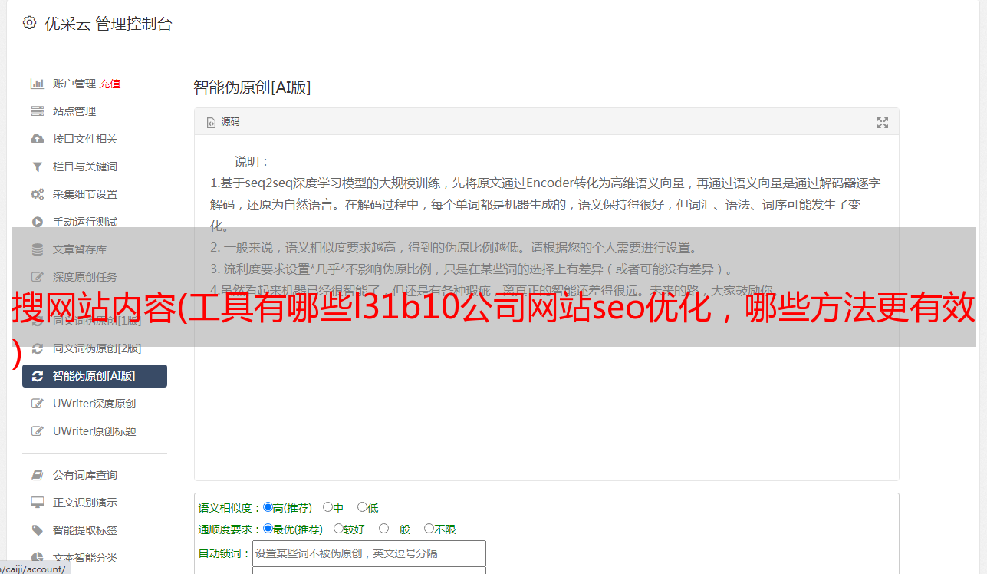987x574 pixels.
Task: Select 最优(推荐) for 通顺度要求
Action: (x=268, y=529)
